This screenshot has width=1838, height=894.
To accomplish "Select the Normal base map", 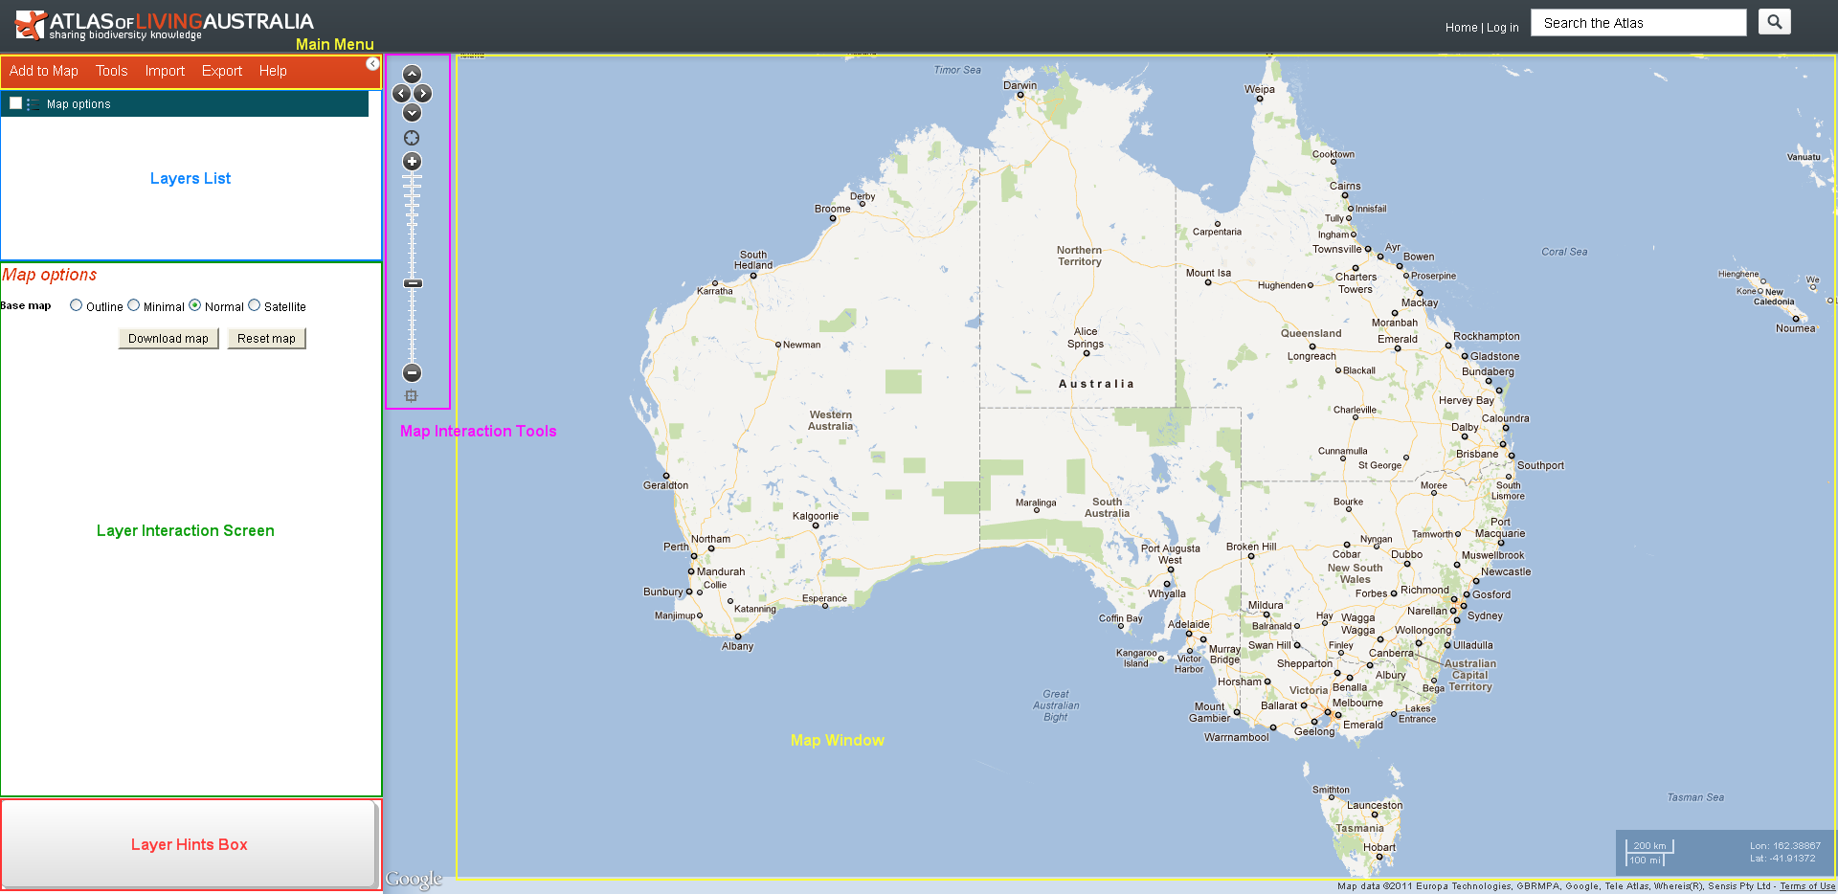I will [195, 305].
